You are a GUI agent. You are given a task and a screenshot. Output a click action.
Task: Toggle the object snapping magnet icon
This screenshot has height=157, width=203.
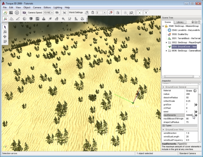pos(92,12)
